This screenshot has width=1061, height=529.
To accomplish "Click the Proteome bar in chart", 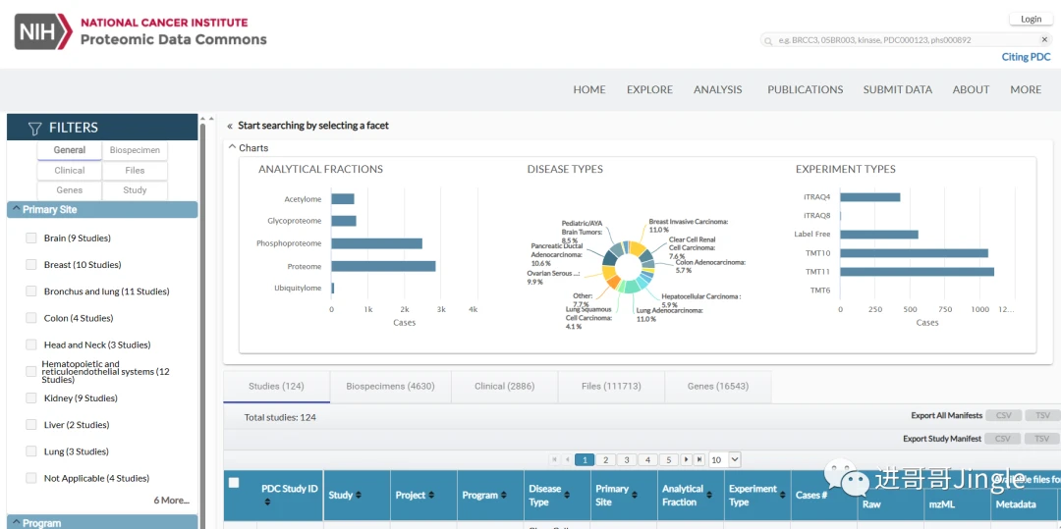I will pyautogui.click(x=383, y=266).
